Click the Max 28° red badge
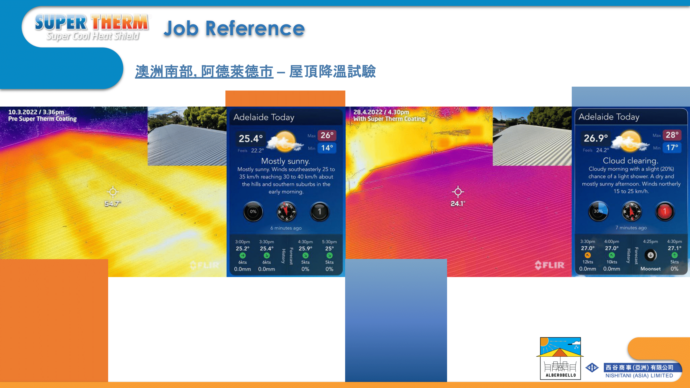Viewport: 690px width, 388px height. click(672, 135)
